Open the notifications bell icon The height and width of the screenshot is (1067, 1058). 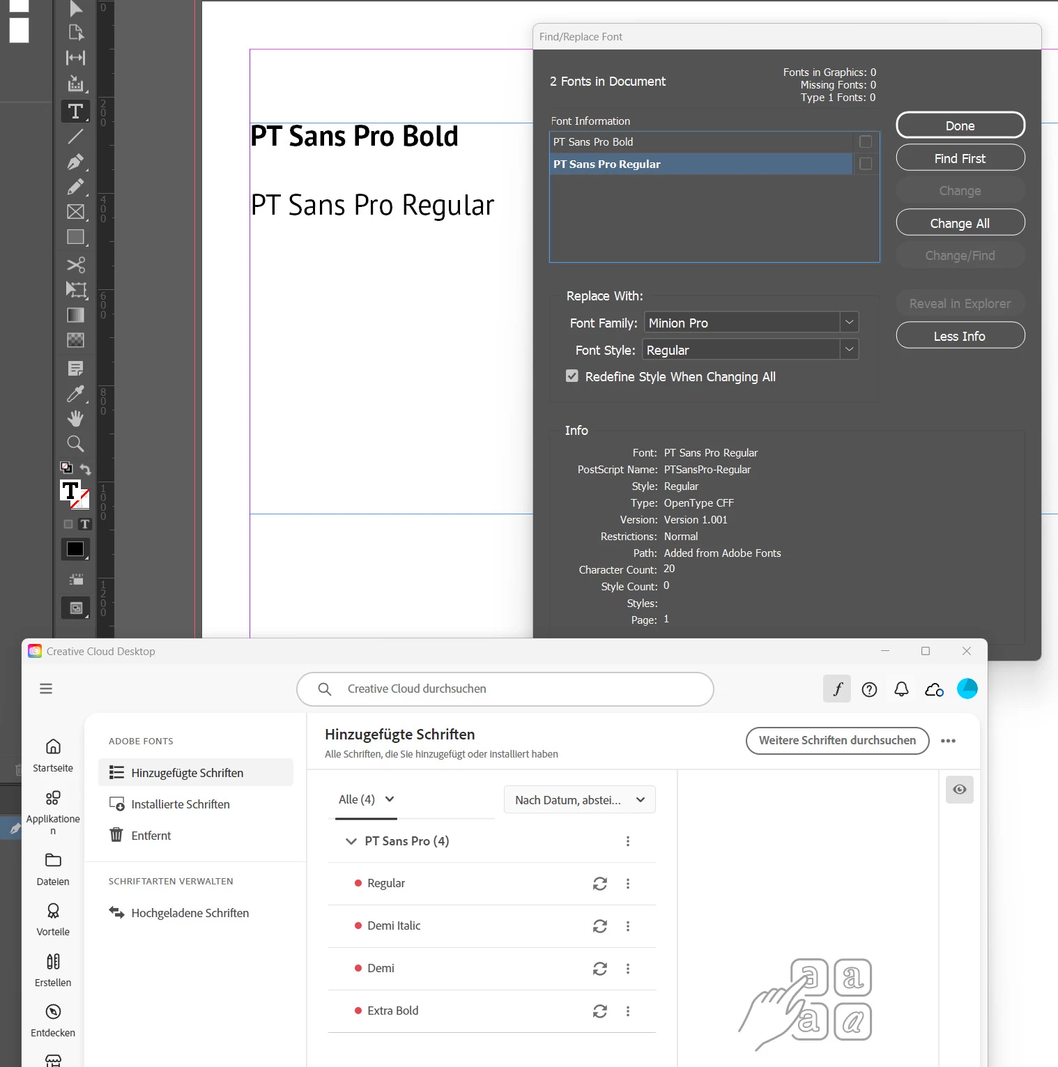pos(901,689)
